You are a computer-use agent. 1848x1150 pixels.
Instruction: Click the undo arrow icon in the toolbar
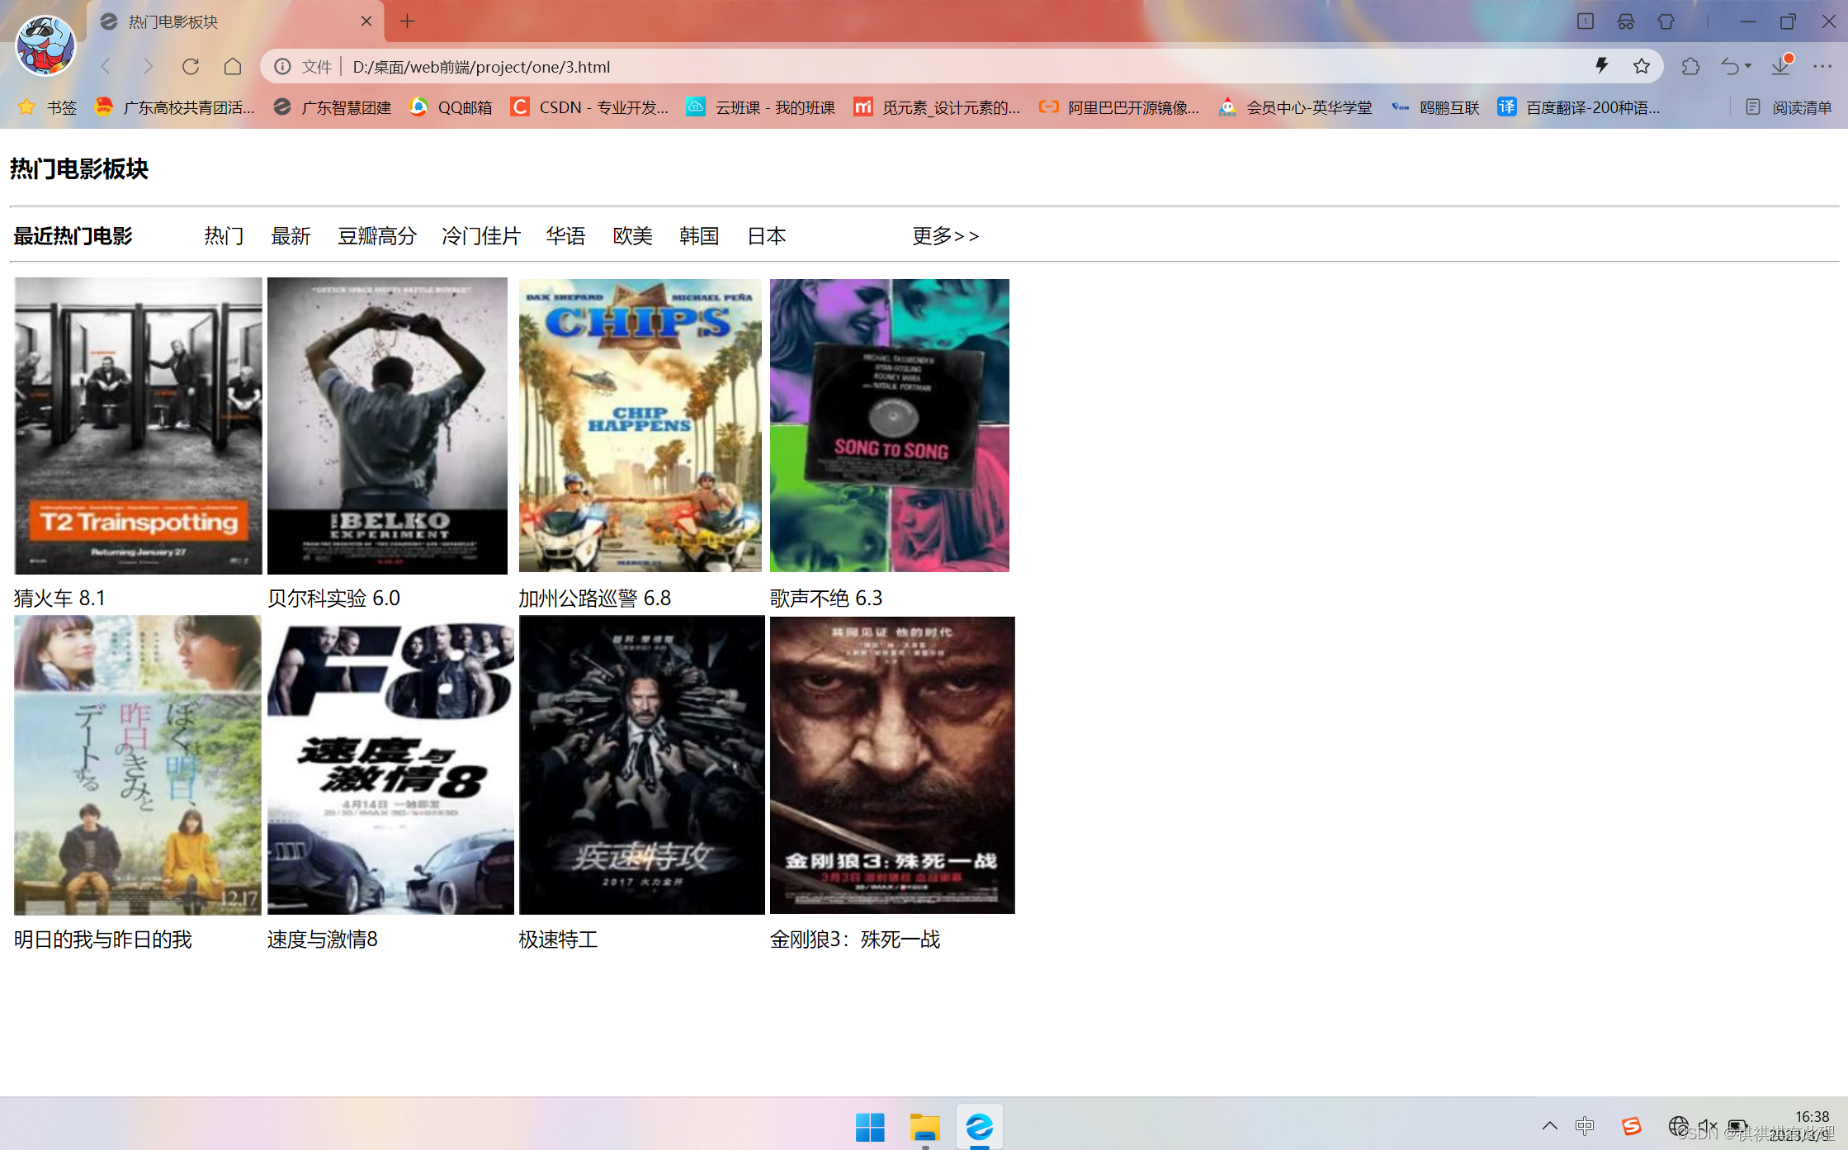point(1730,66)
